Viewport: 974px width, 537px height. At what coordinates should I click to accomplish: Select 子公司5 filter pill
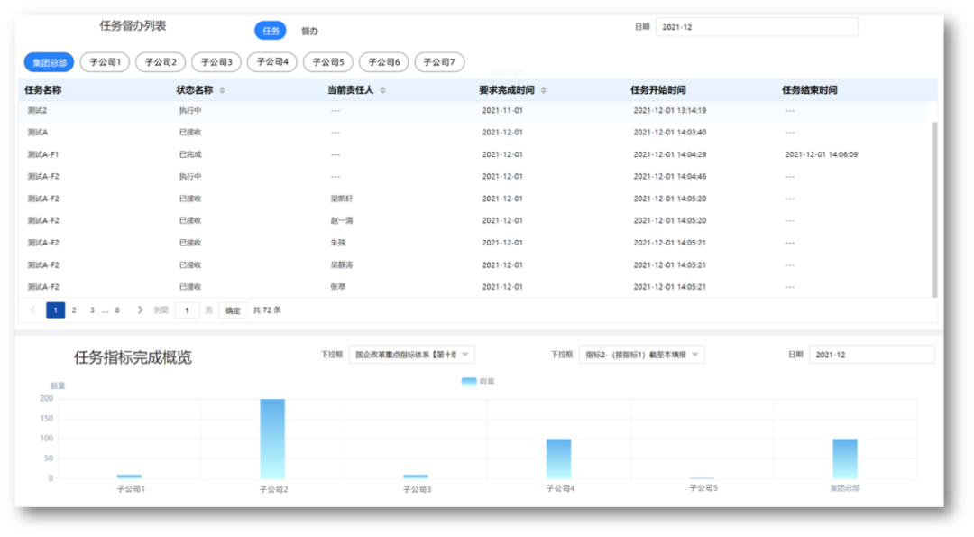pos(328,62)
